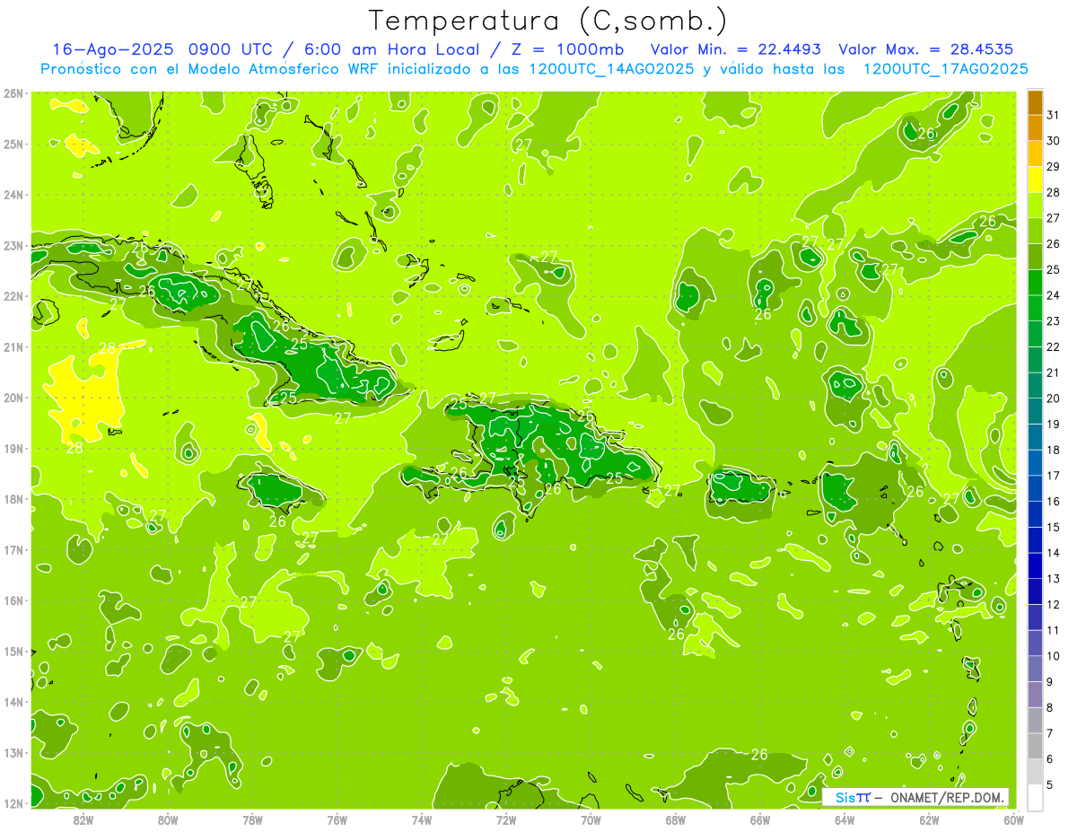Click latitude label '22N'
The image size is (1077, 832).
tap(13, 296)
